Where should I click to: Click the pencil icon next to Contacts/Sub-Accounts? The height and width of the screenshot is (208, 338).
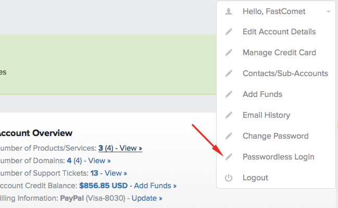(x=229, y=74)
